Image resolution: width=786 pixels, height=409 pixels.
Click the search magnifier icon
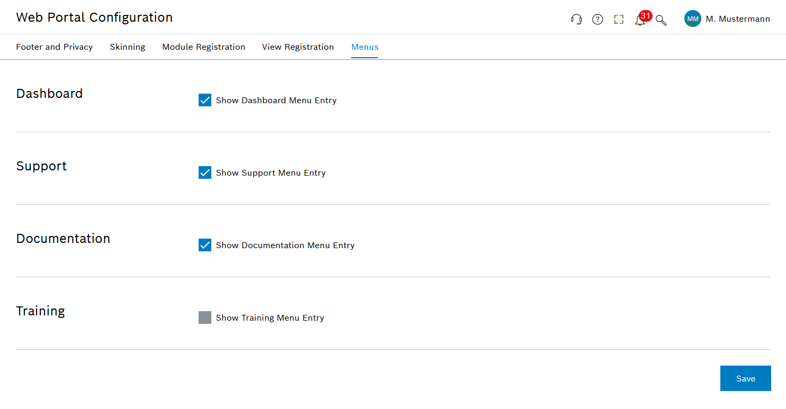[660, 20]
